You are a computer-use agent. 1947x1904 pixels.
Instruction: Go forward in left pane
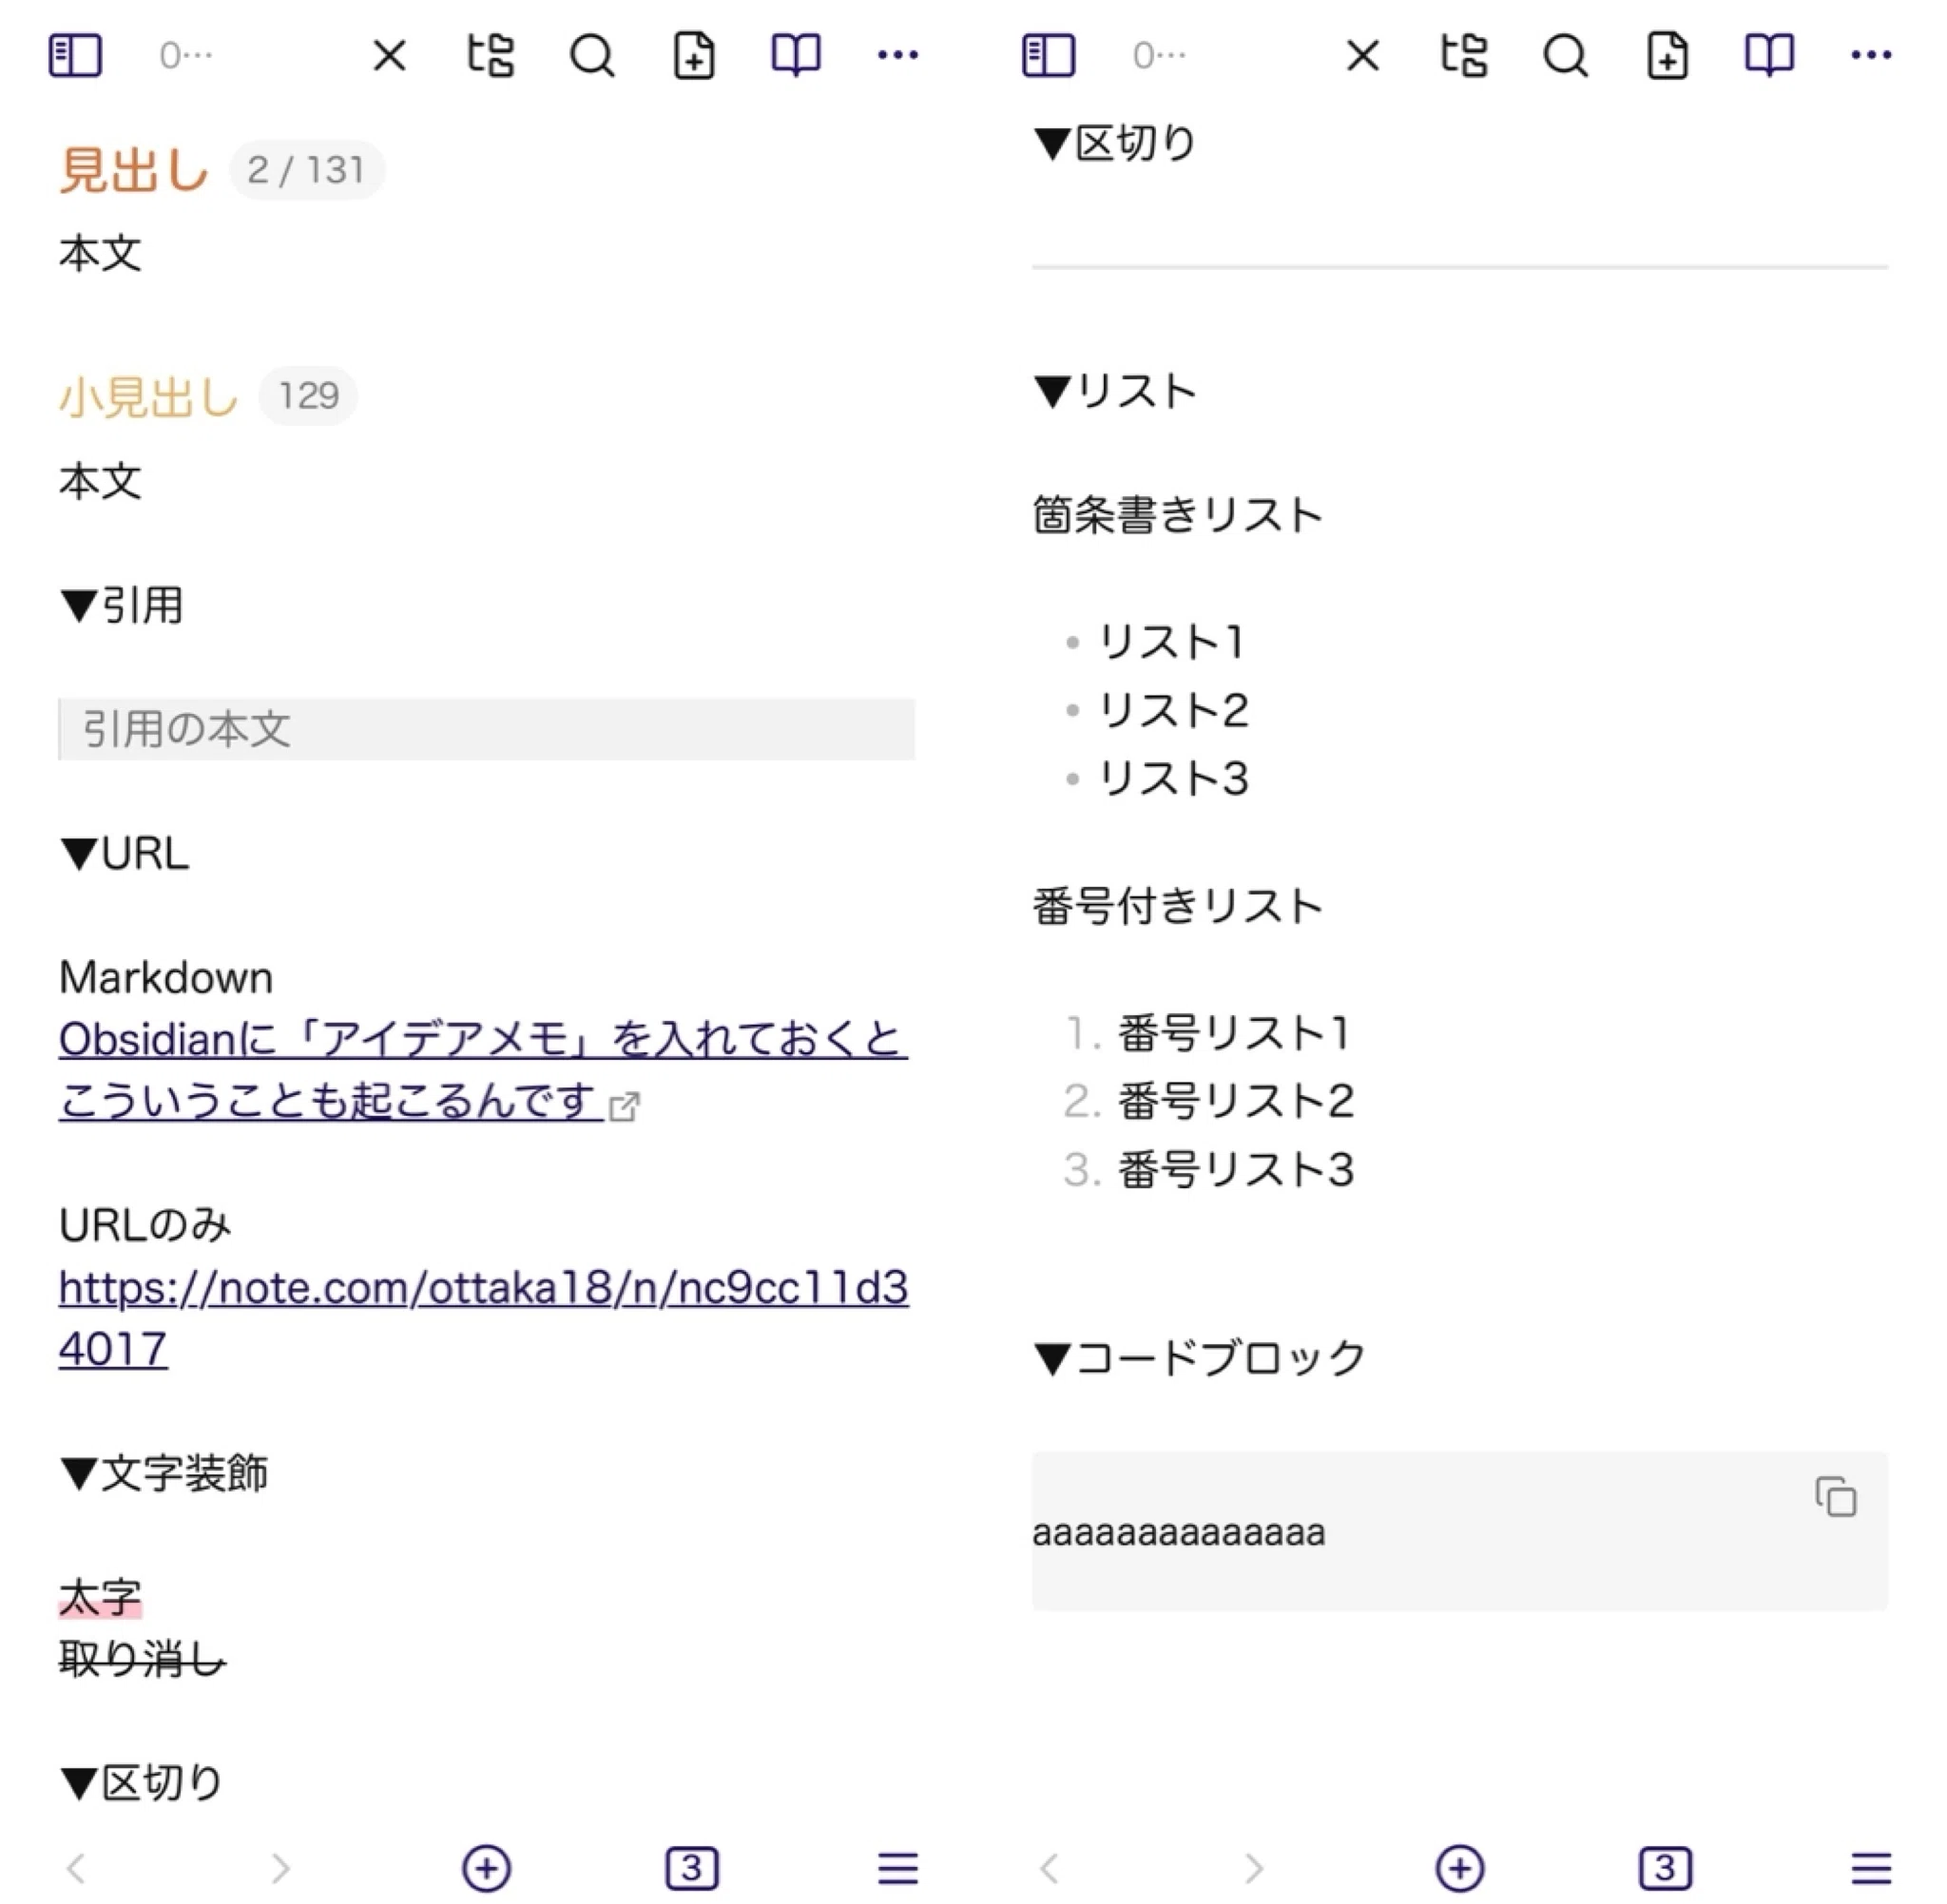point(281,1868)
